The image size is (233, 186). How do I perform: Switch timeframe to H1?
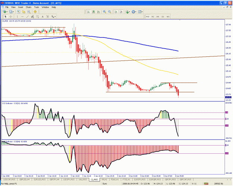(153, 17)
